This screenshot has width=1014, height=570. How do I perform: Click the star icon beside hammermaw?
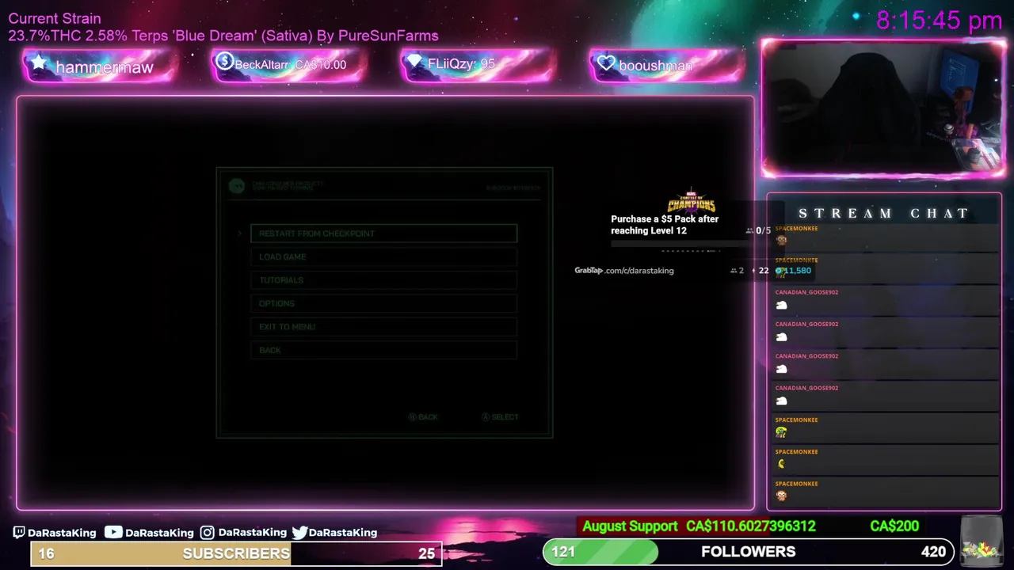click(x=38, y=64)
